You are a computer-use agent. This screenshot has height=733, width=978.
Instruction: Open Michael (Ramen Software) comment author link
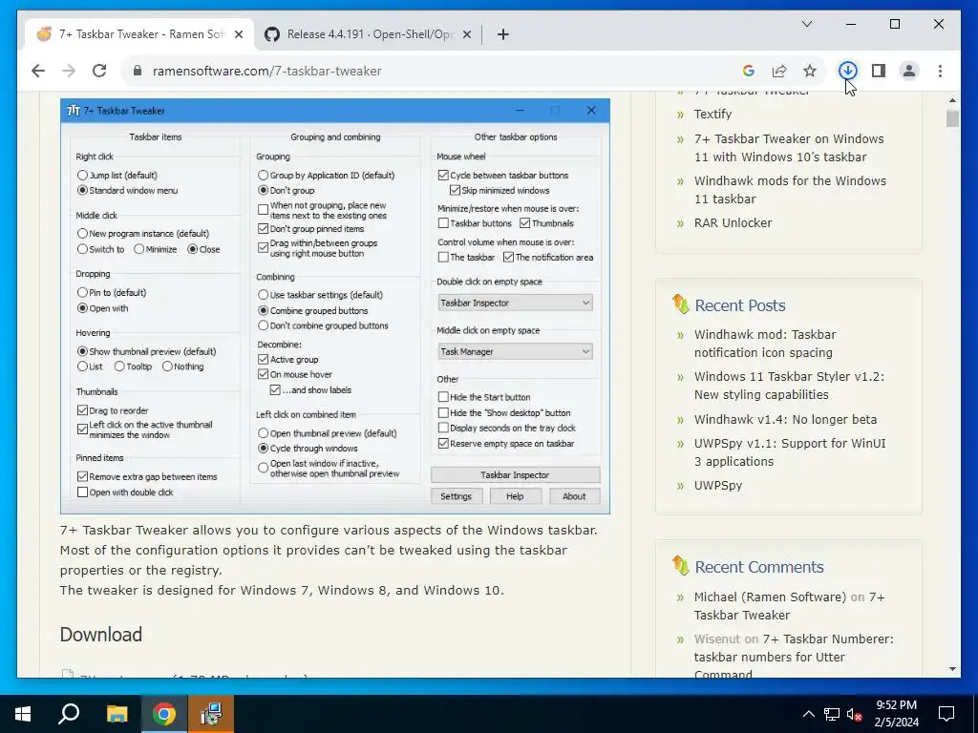[x=770, y=597]
